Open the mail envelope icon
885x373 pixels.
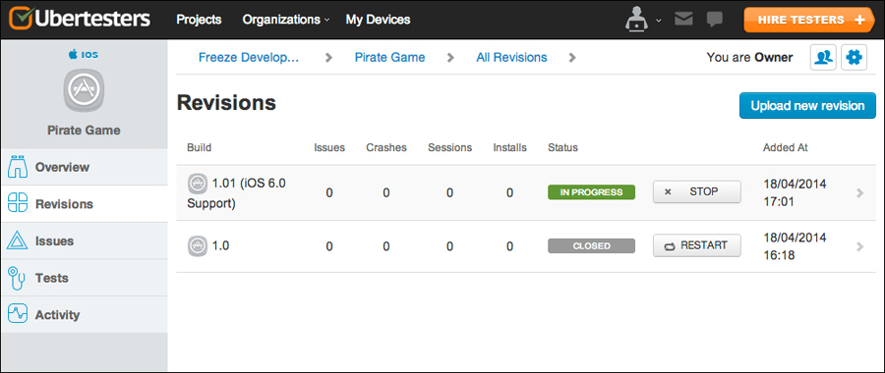click(x=683, y=20)
